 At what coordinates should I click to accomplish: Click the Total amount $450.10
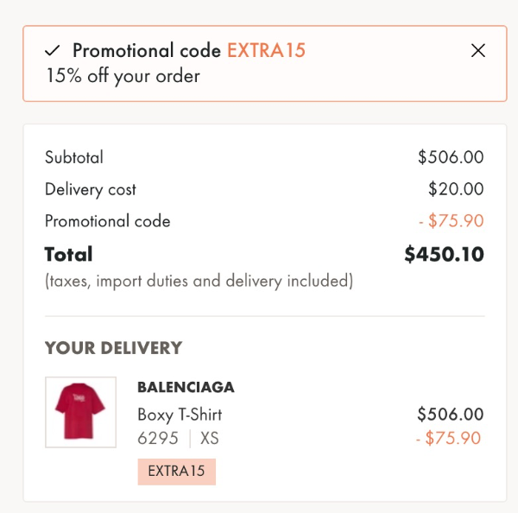[445, 254]
